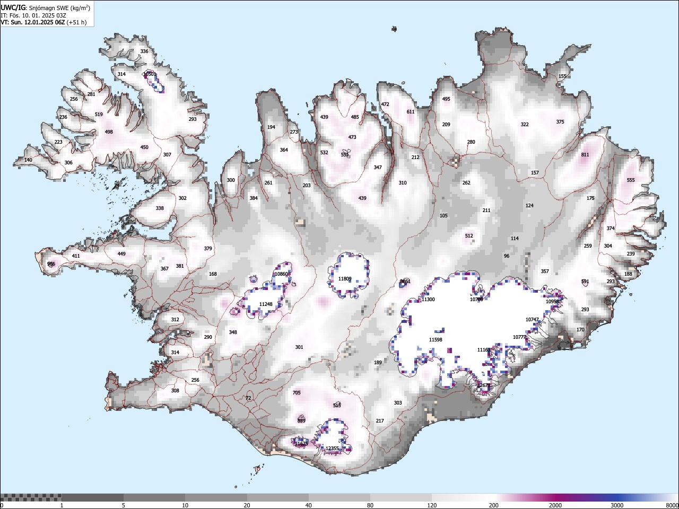Click the map value 472

tap(385, 104)
